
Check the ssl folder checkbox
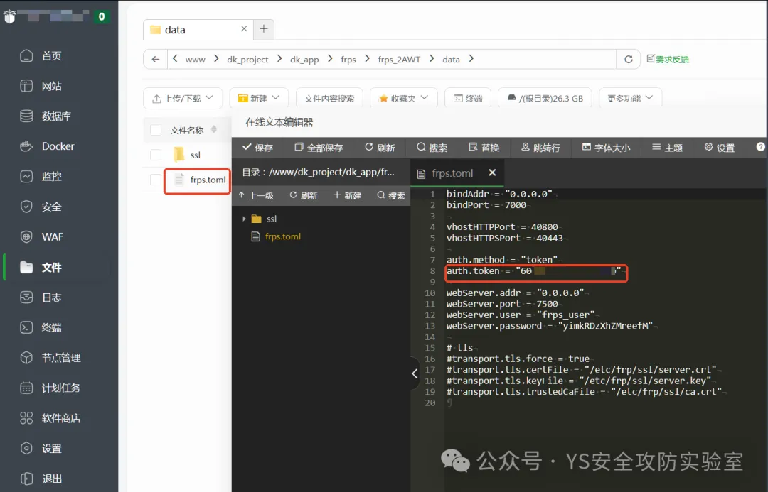[156, 155]
